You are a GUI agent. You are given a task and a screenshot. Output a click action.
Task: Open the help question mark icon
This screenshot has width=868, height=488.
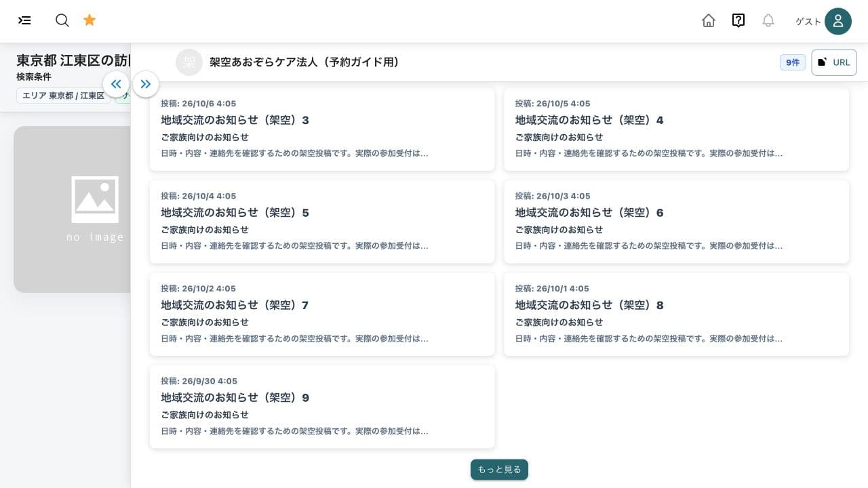tap(738, 21)
